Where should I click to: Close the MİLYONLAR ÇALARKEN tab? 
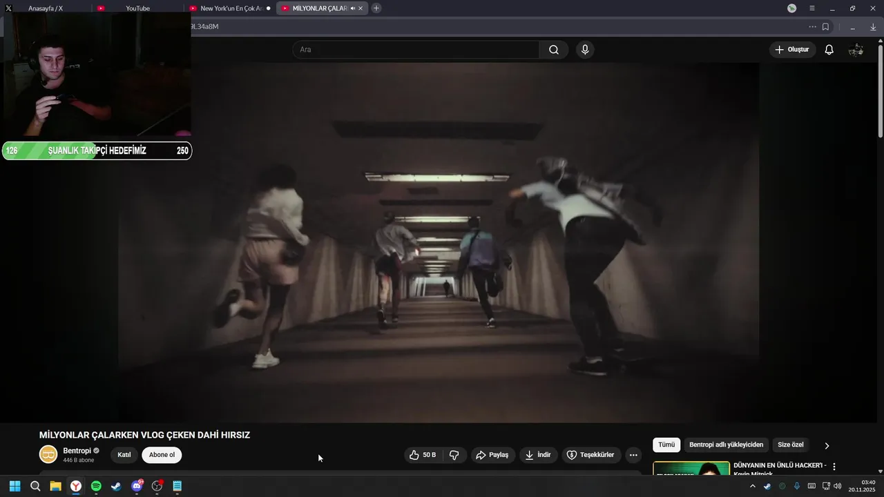pyautogui.click(x=361, y=8)
